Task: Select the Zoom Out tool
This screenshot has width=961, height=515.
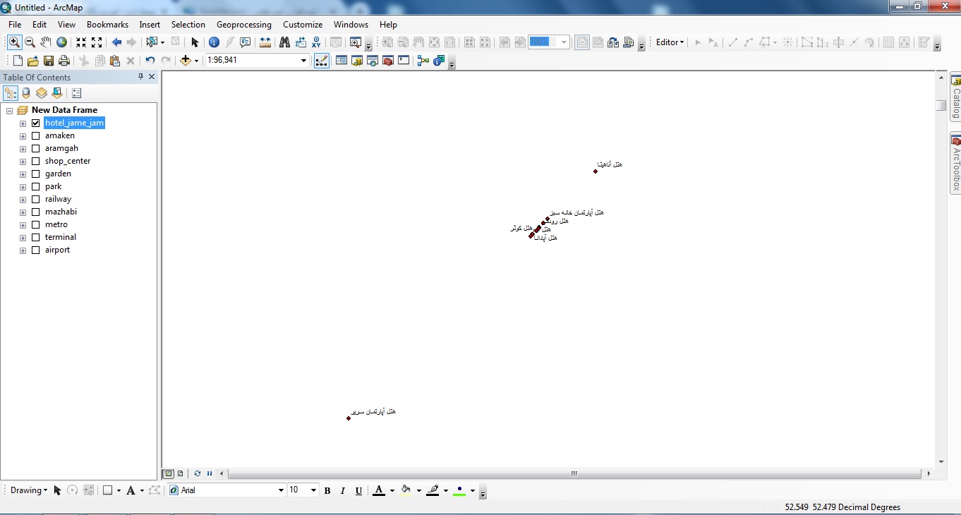Action: [x=30, y=42]
